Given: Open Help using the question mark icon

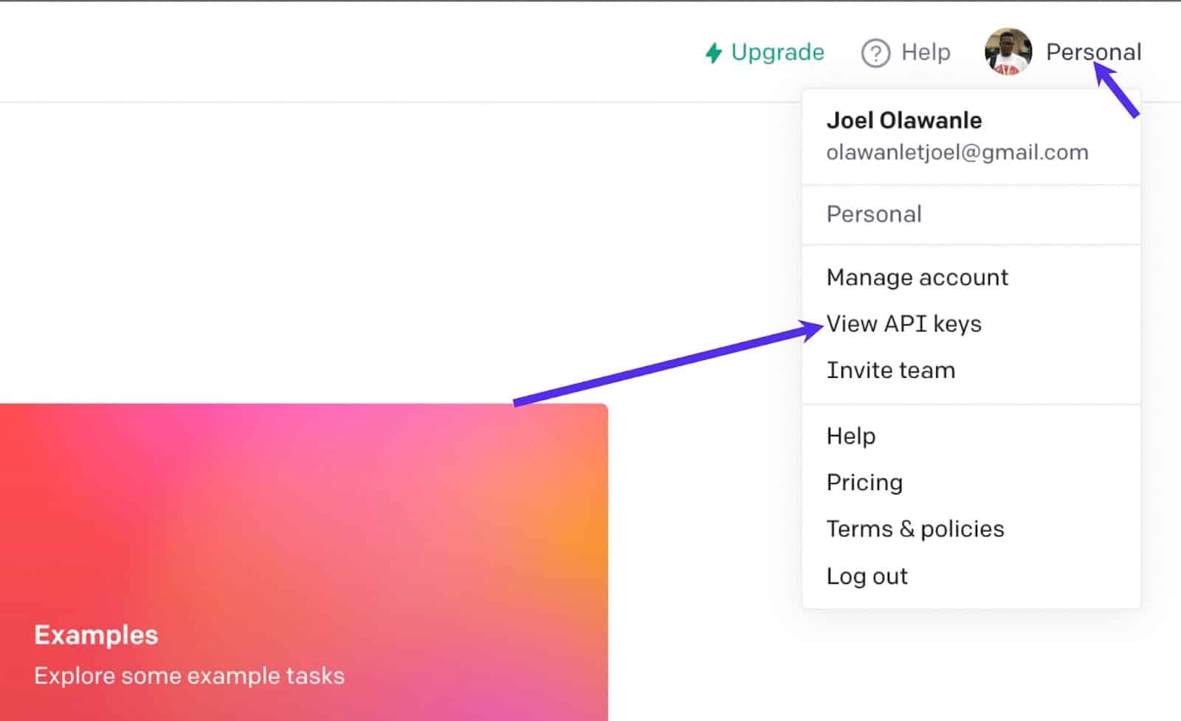Looking at the screenshot, I should tap(875, 52).
